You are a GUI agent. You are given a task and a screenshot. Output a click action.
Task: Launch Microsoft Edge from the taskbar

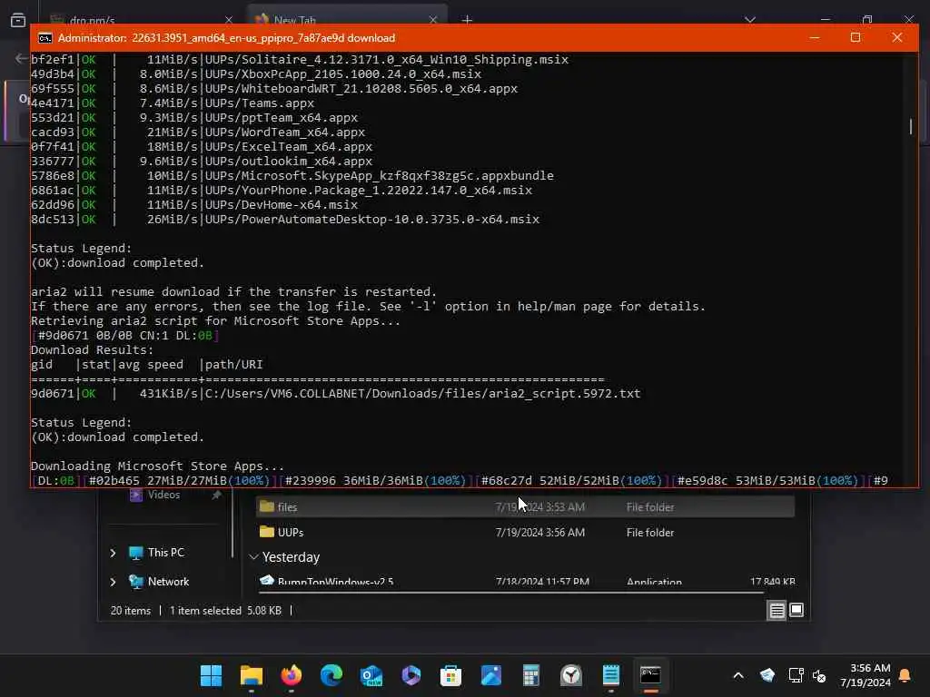[x=331, y=675]
